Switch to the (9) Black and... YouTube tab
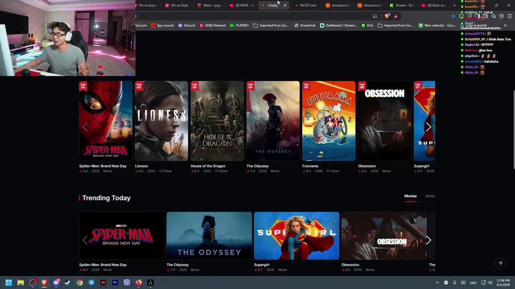 tap(434, 5)
